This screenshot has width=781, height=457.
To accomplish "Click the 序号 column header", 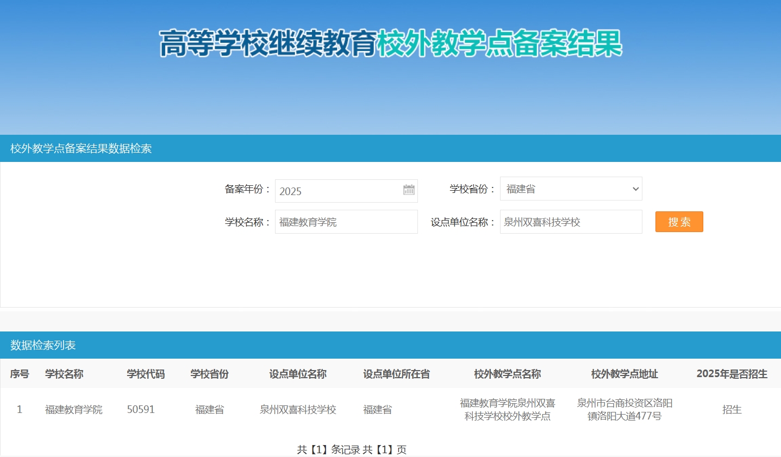I will (x=20, y=374).
